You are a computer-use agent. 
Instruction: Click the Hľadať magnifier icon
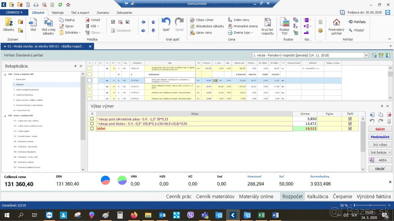pos(351,30)
